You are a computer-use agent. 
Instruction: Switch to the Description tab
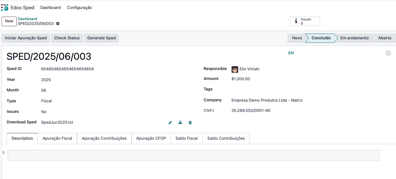[22, 138]
